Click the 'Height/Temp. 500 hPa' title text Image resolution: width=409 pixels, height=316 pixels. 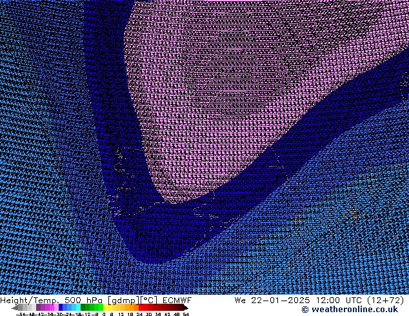52,301
